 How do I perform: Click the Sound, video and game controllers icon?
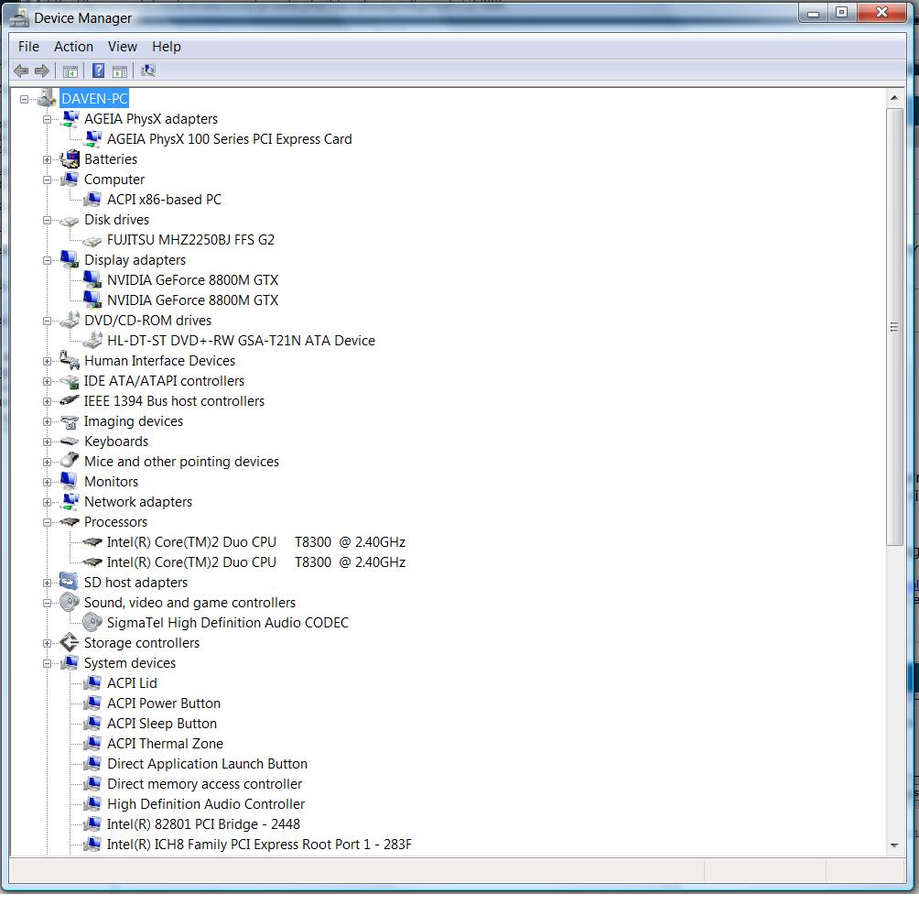[70, 602]
